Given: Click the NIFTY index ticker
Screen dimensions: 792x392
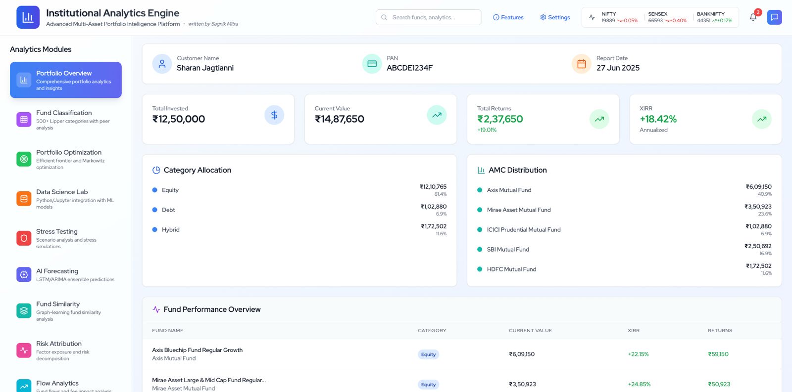Looking at the screenshot, I should point(619,17).
